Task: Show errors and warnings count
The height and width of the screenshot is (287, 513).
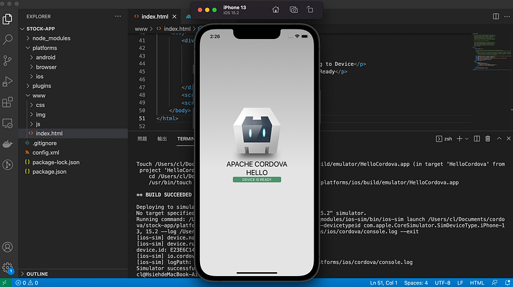Action: [x=27, y=283]
